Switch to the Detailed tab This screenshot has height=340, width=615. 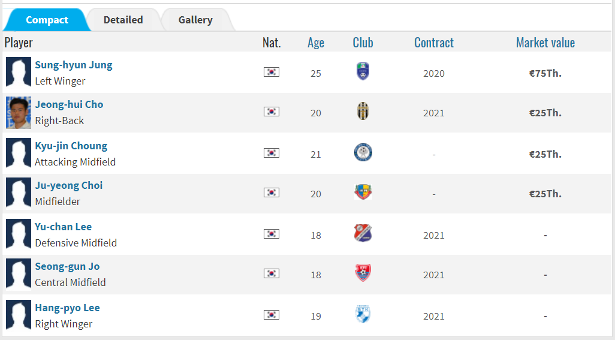123,20
